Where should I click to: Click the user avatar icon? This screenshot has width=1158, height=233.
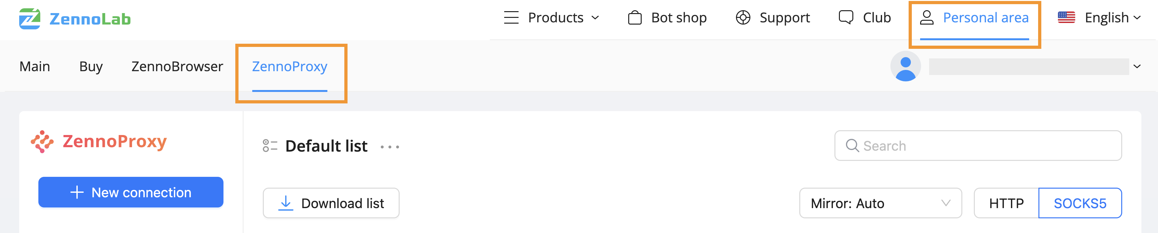pyautogui.click(x=905, y=66)
